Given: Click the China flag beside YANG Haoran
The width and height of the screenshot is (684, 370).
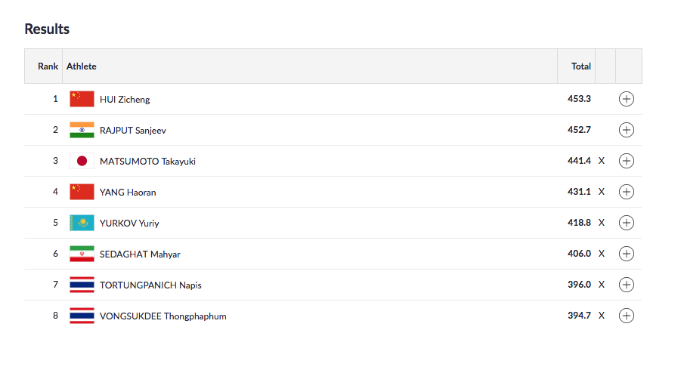Looking at the screenshot, I should 82,192.
